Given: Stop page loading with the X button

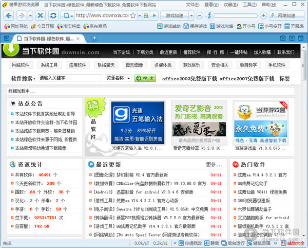Looking at the screenshot, I should [40, 15].
